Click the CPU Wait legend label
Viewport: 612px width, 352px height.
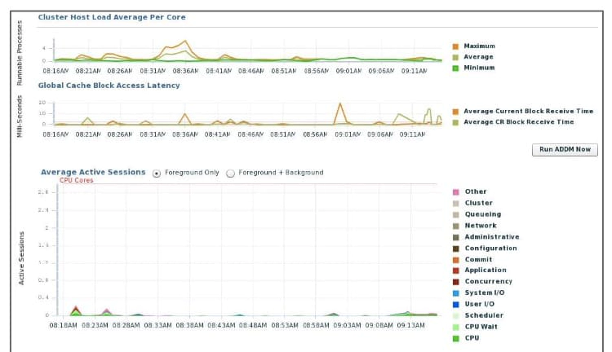[481, 327]
